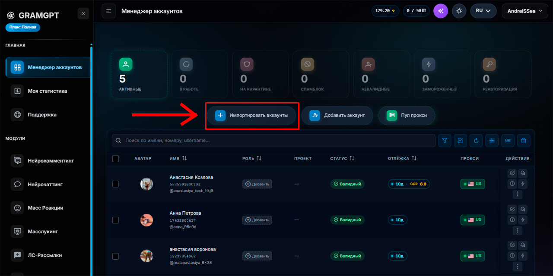The image size is (553, 276).
Task: Click the checklist view toolbar icon
Action: 508,141
